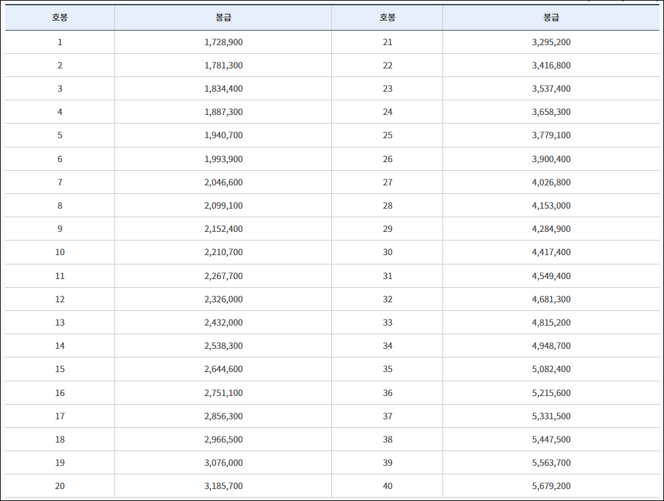664x501 pixels.
Task: Select salary value 5,679,200
Action: coord(551,486)
